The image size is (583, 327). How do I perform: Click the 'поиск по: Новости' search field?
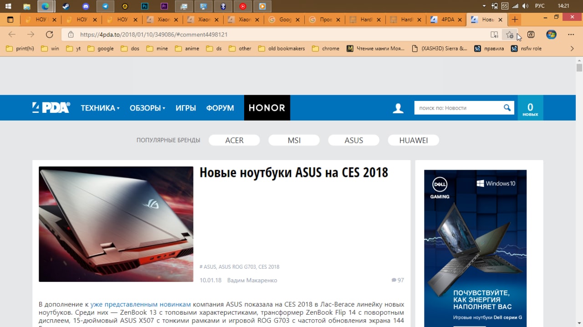(x=458, y=108)
